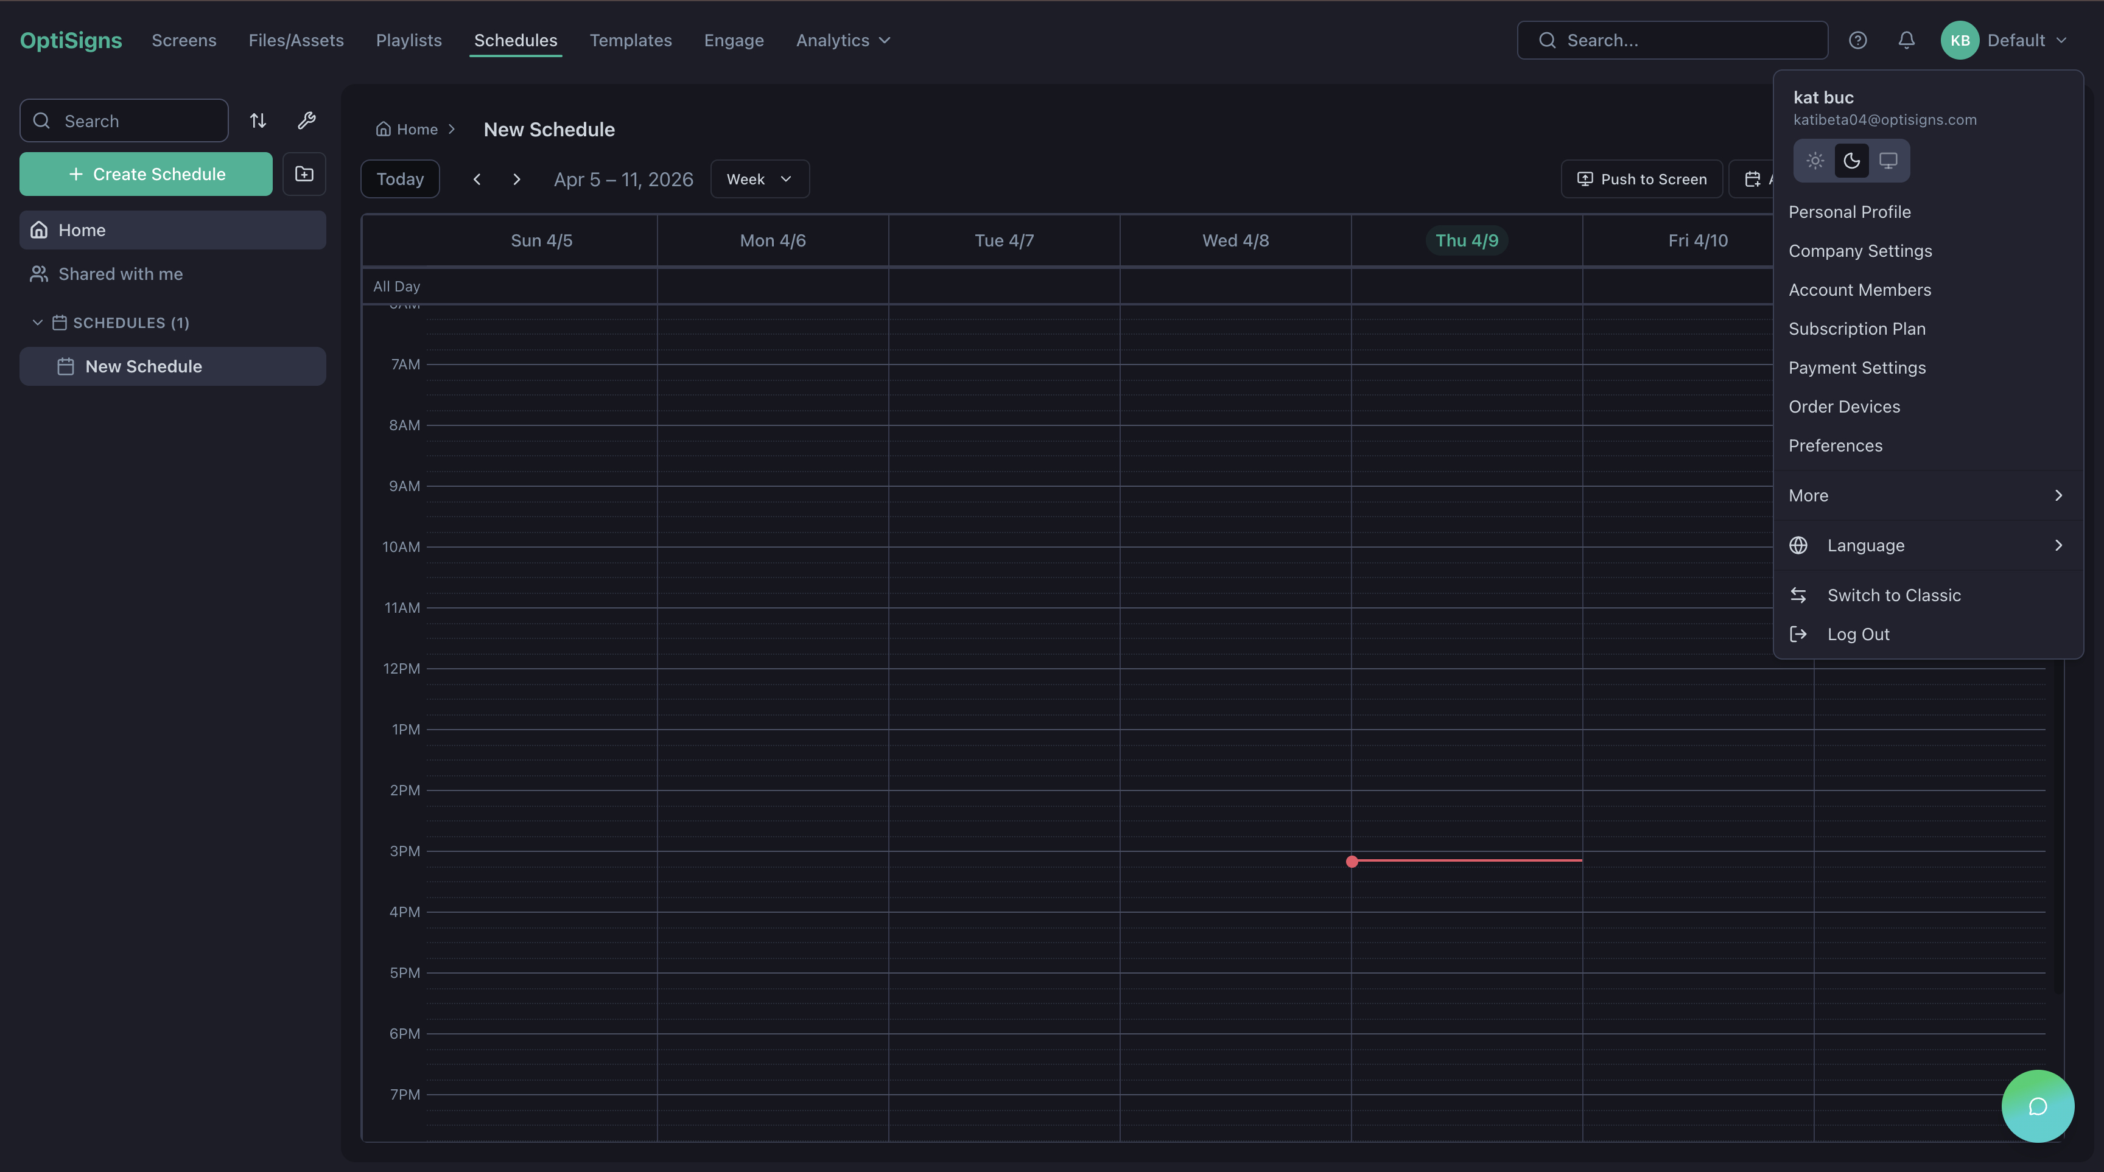Click the current time marker on Thursday

pyautogui.click(x=1353, y=862)
